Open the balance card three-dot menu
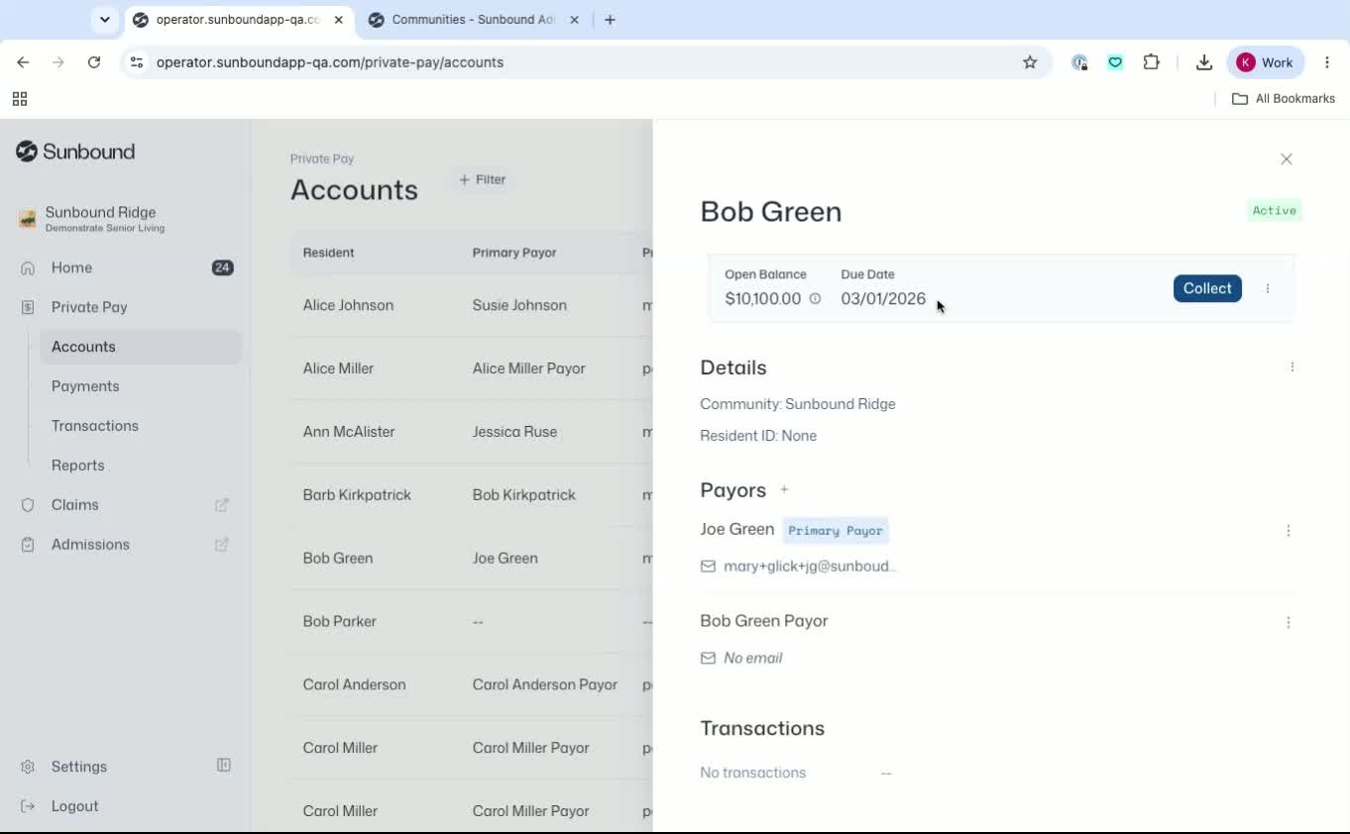 pos(1268,288)
